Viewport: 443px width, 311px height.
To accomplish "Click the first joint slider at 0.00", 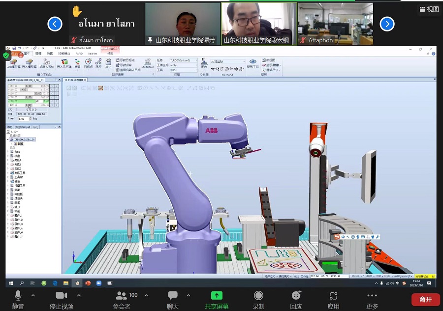I will pyautogui.click(x=29, y=85).
